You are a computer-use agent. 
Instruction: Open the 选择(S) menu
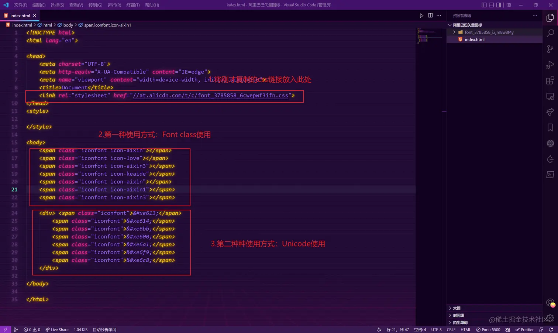(x=57, y=5)
